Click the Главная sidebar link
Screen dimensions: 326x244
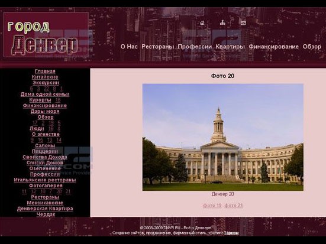coord(45,71)
